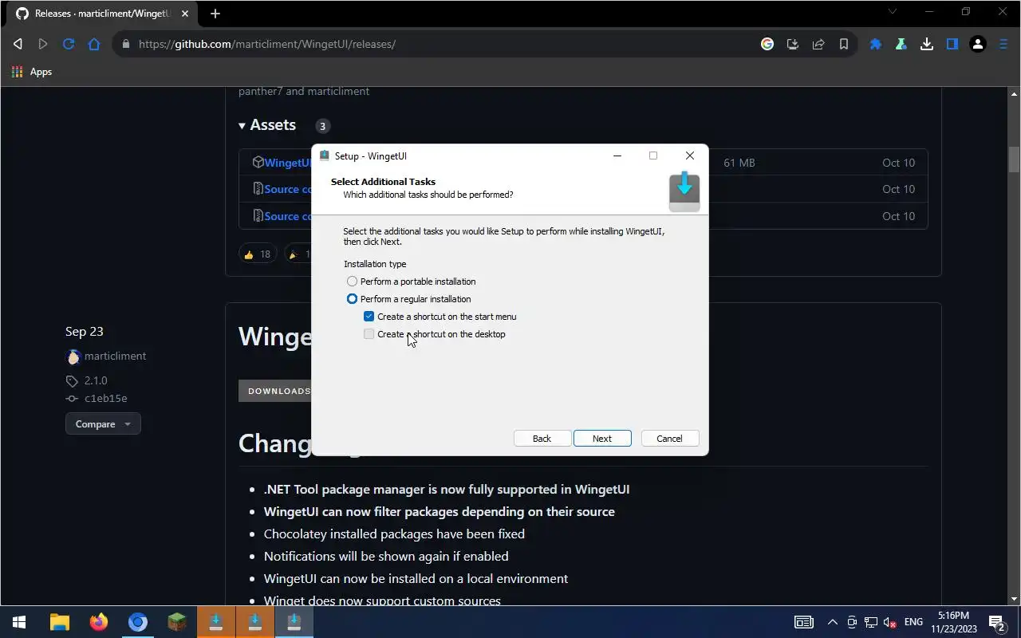Select the Releases GitHub browser tab

[x=102, y=14]
